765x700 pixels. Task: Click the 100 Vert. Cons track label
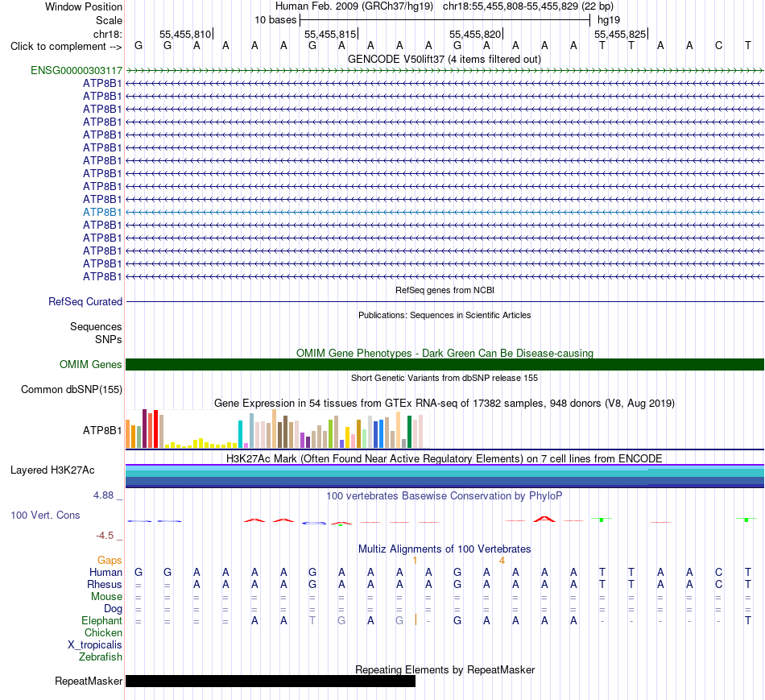[x=45, y=515]
